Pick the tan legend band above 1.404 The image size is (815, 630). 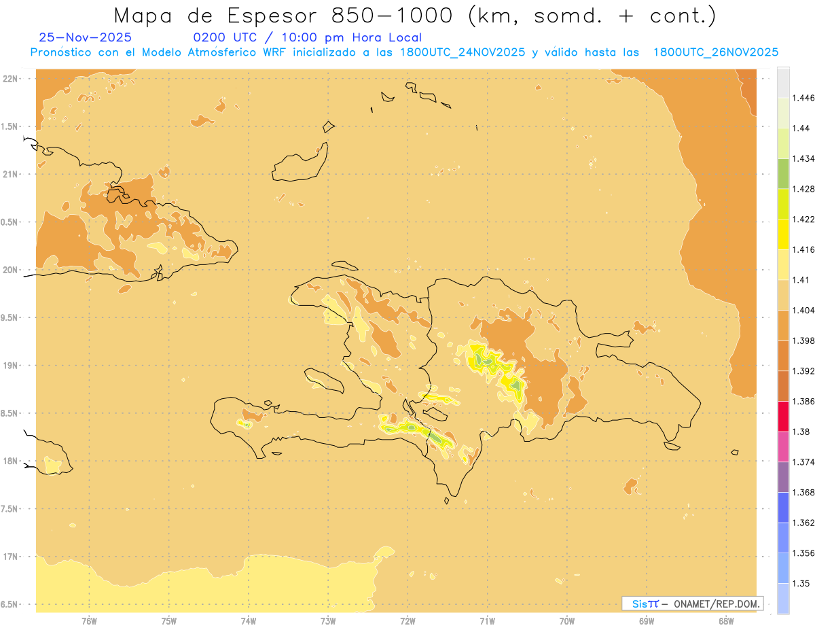pyautogui.click(x=783, y=294)
